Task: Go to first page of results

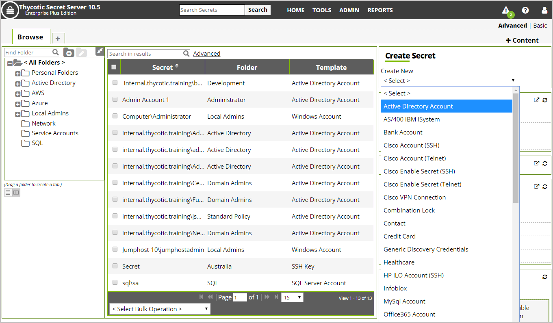Action: pos(202,297)
